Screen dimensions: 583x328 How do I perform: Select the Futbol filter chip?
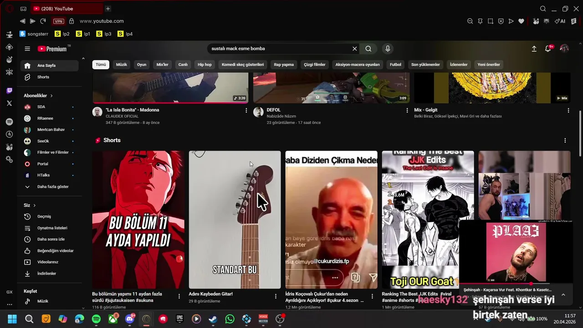(x=395, y=65)
